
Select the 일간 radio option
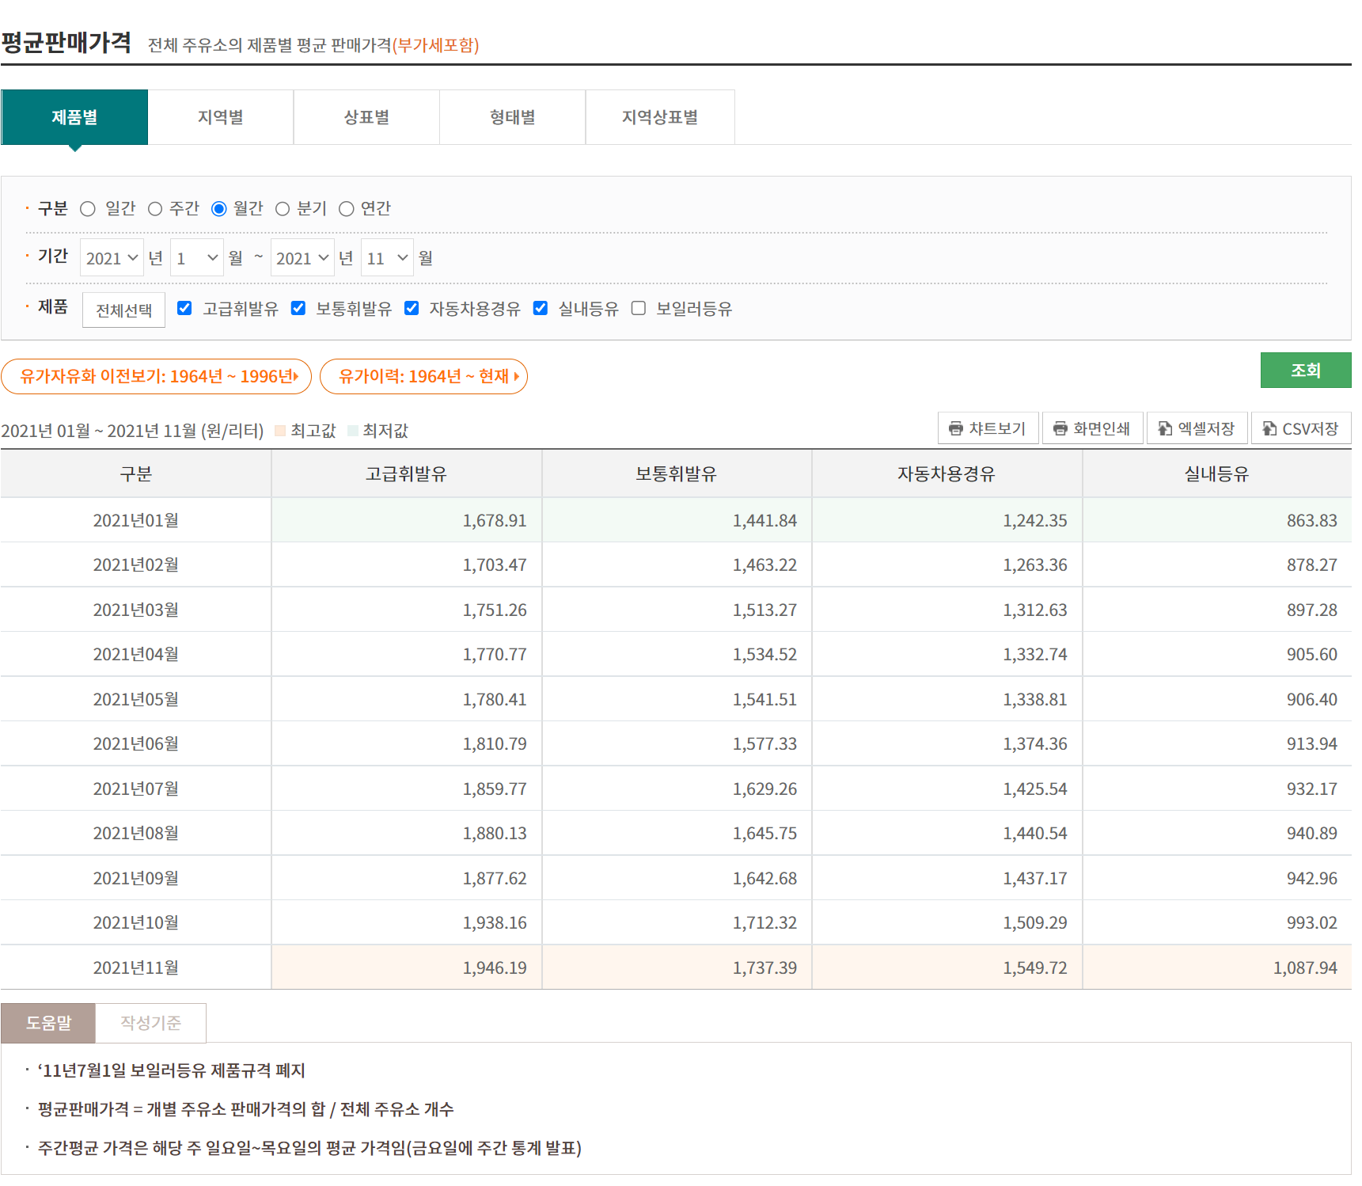88,209
